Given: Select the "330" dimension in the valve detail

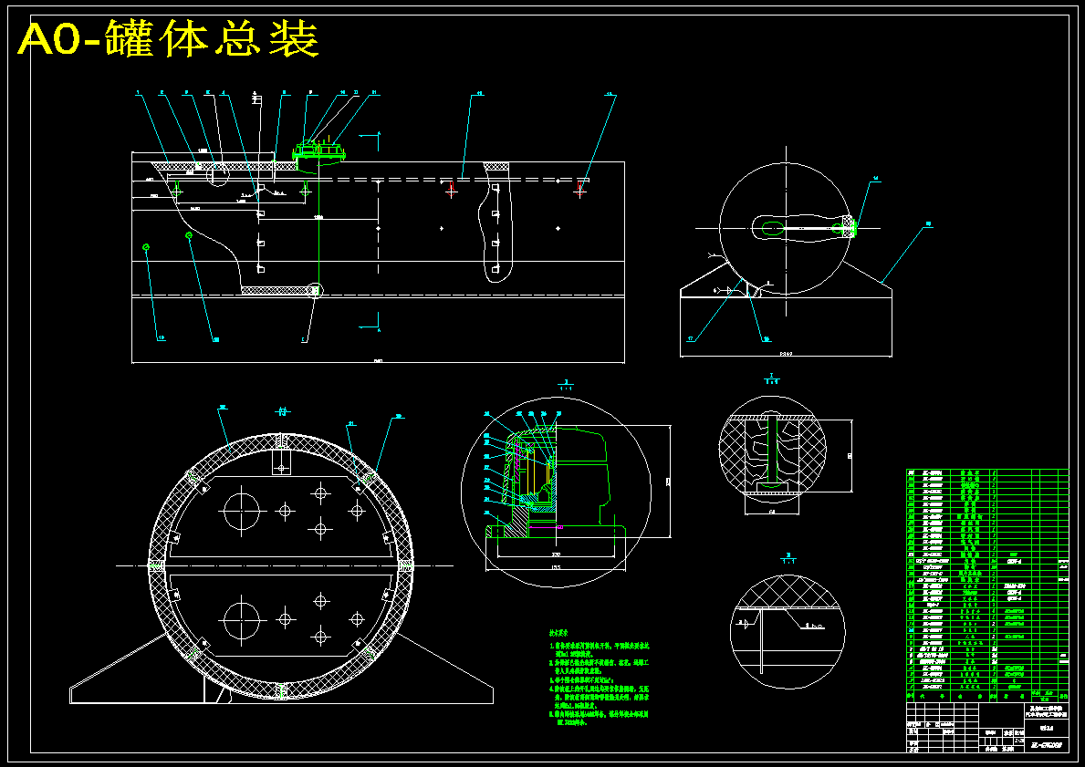Looking at the screenshot, I should pyautogui.click(x=556, y=554).
